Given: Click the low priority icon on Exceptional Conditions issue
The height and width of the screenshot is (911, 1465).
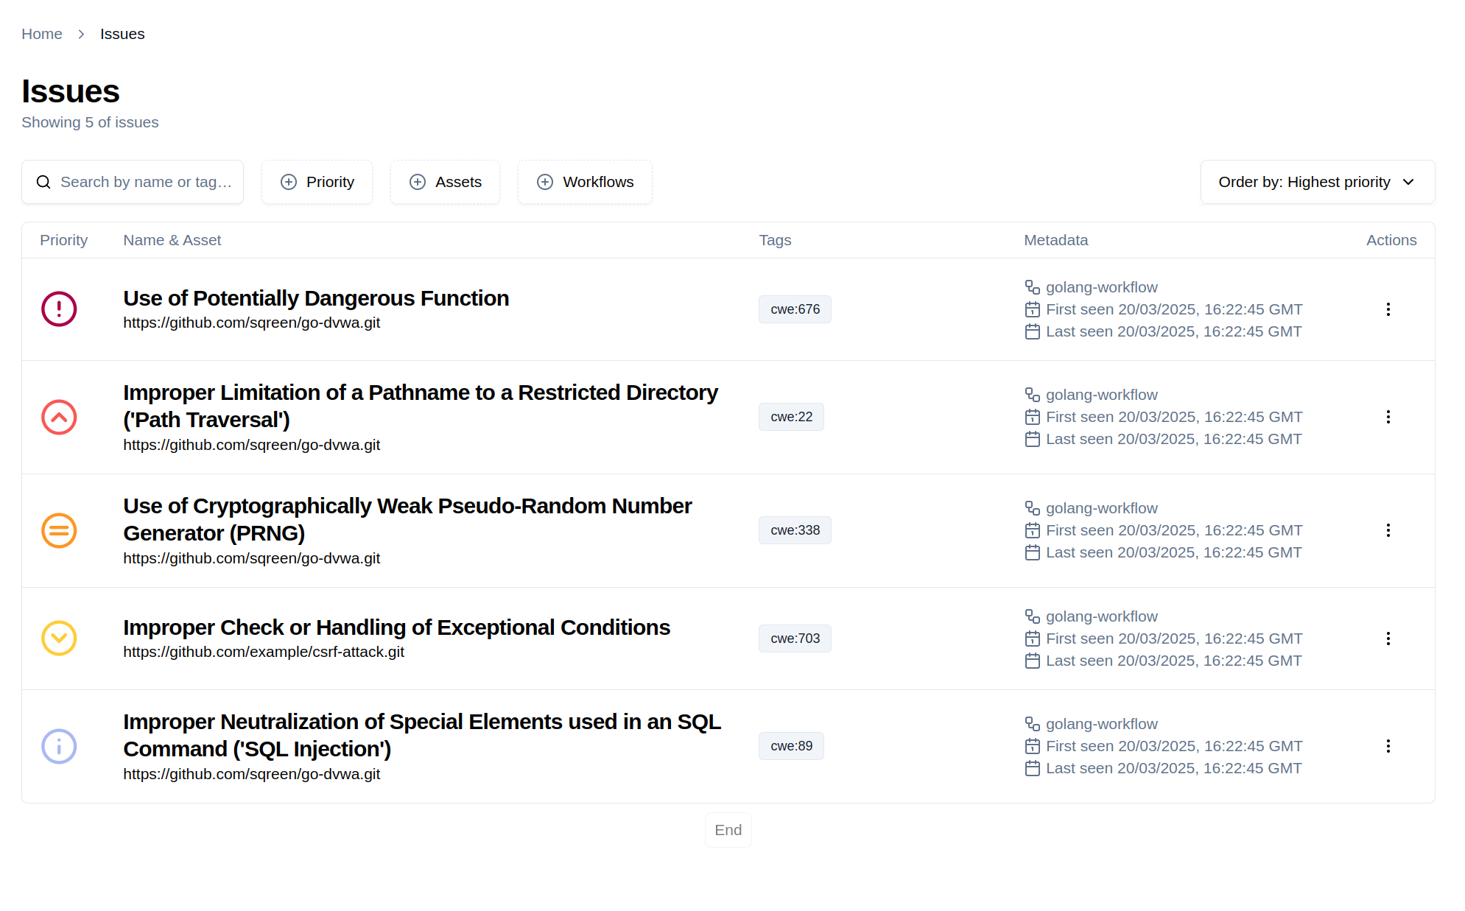Looking at the screenshot, I should [59, 638].
